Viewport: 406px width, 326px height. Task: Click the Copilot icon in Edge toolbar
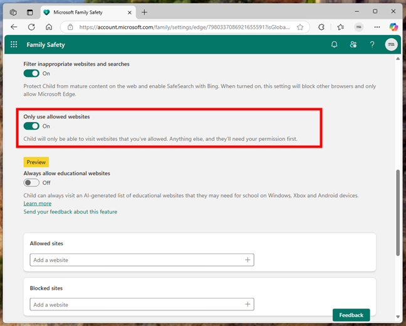tap(393, 27)
